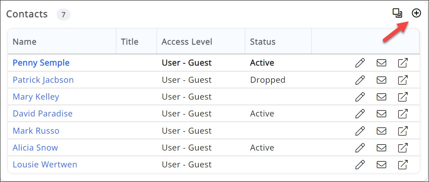Email Alicia Snow with the envelope icon
Screen dimensions: 429x182
click(x=381, y=148)
